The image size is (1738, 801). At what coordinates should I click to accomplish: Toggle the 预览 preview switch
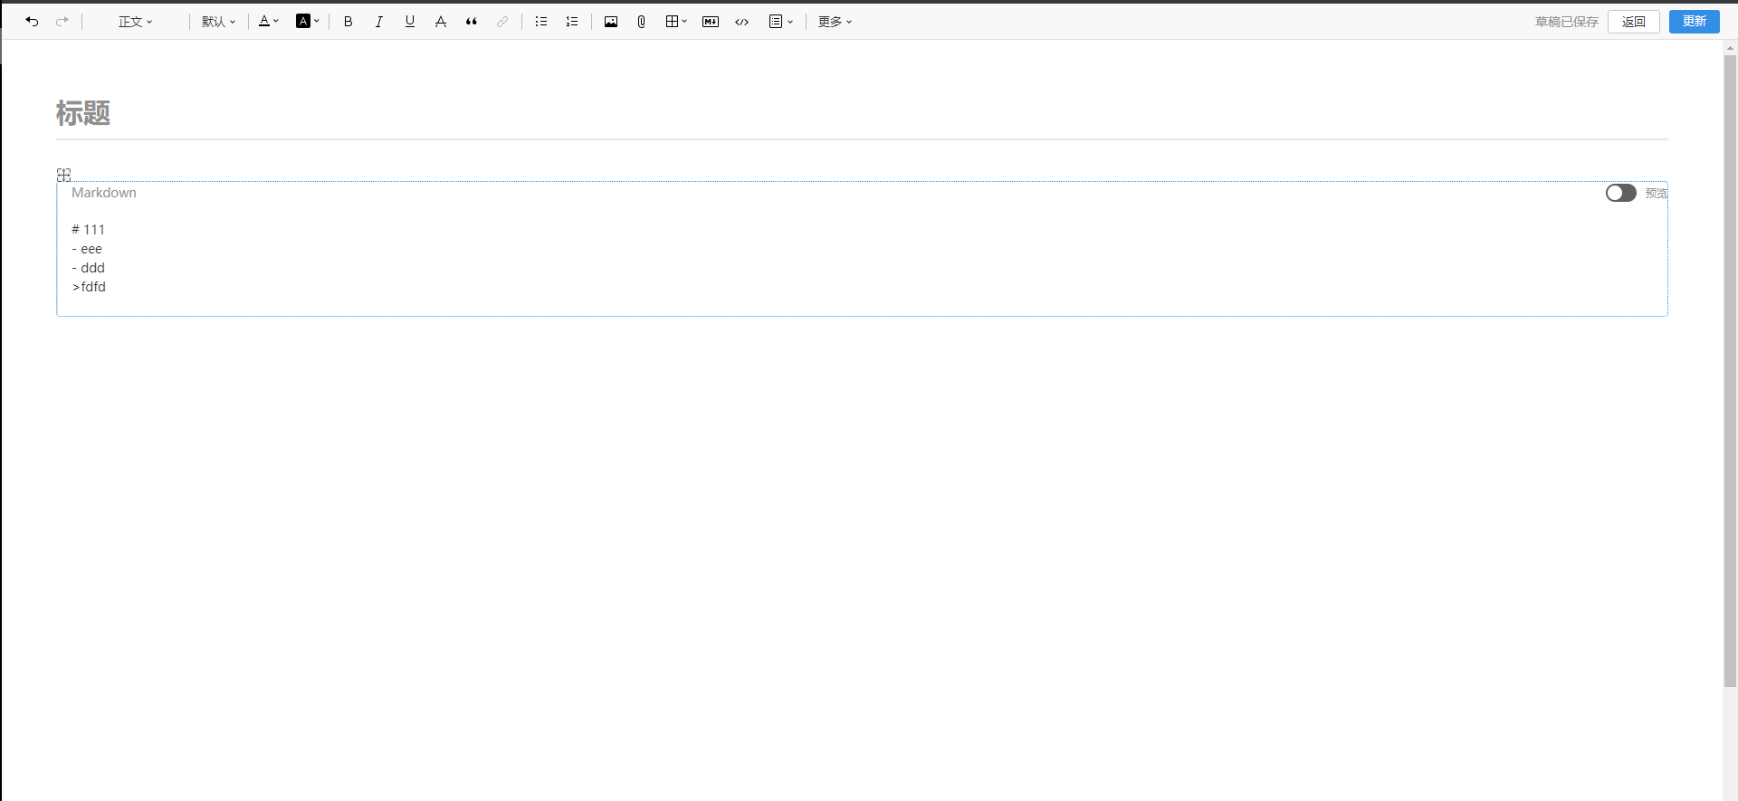1621,193
